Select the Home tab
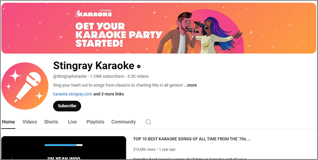The height and width of the screenshot is (160, 318). tap(9, 122)
